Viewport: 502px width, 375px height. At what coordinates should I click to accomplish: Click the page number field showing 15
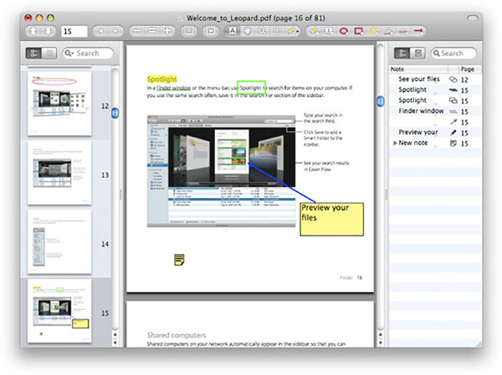click(74, 32)
